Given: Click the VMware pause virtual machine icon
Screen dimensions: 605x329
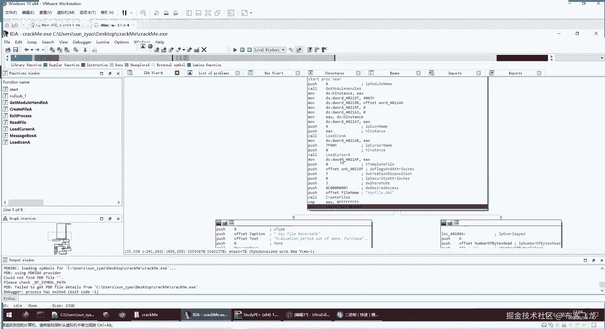Looking at the screenshot, I should click(124, 13).
